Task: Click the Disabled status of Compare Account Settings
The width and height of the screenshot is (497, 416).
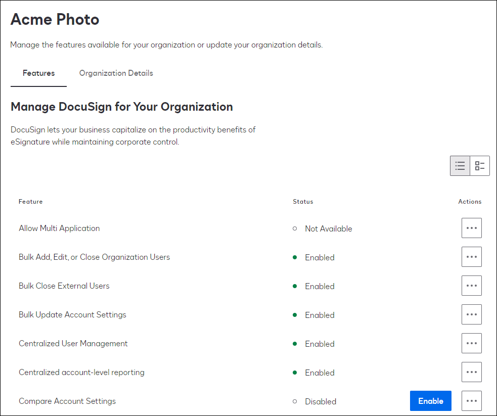Action: click(x=320, y=401)
